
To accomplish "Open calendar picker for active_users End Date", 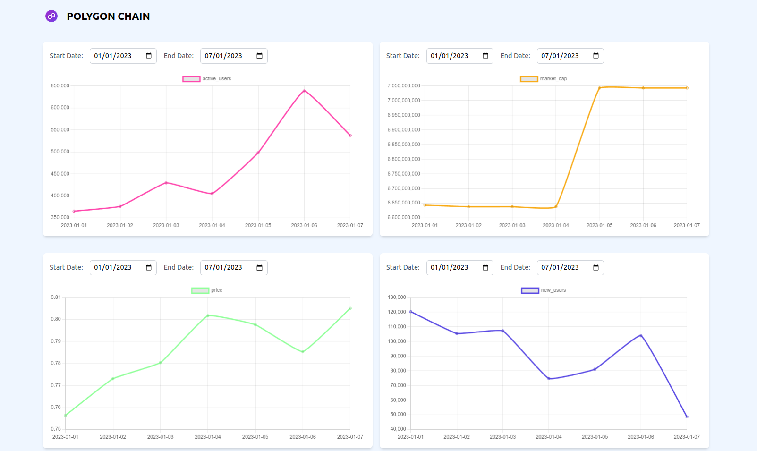I will [259, 56].
